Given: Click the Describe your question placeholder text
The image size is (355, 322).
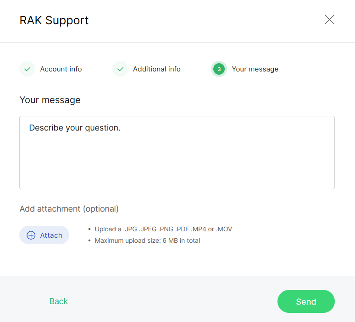Looking at the screenshot, I should click(75, 128).
